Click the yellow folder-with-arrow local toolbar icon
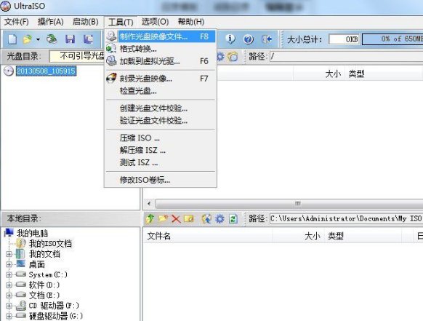 point(189,218)
